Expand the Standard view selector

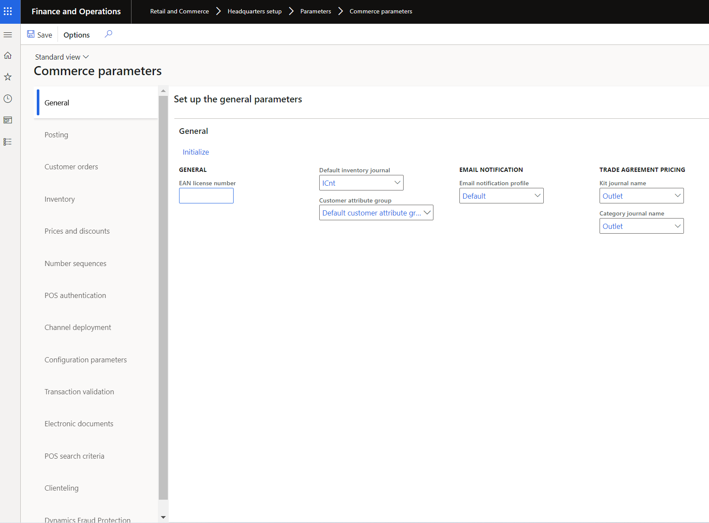62,57
